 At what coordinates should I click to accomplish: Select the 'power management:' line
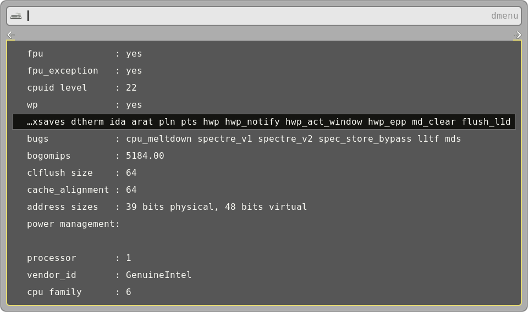(x=73, y=224)
